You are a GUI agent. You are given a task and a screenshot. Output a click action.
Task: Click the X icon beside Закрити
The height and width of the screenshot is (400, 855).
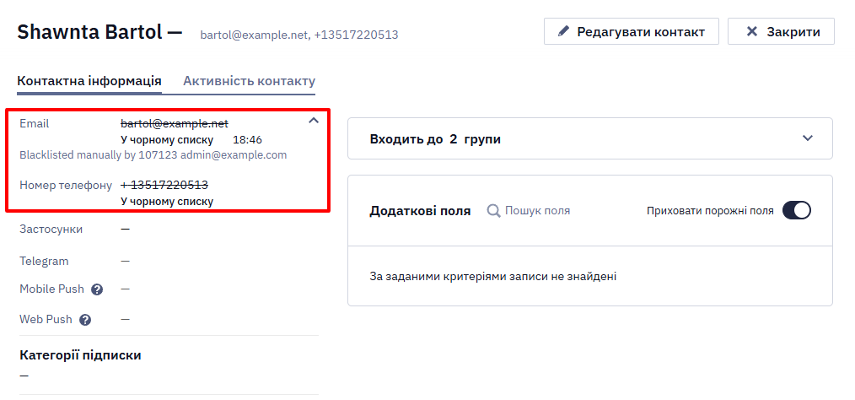pos(752,32)
